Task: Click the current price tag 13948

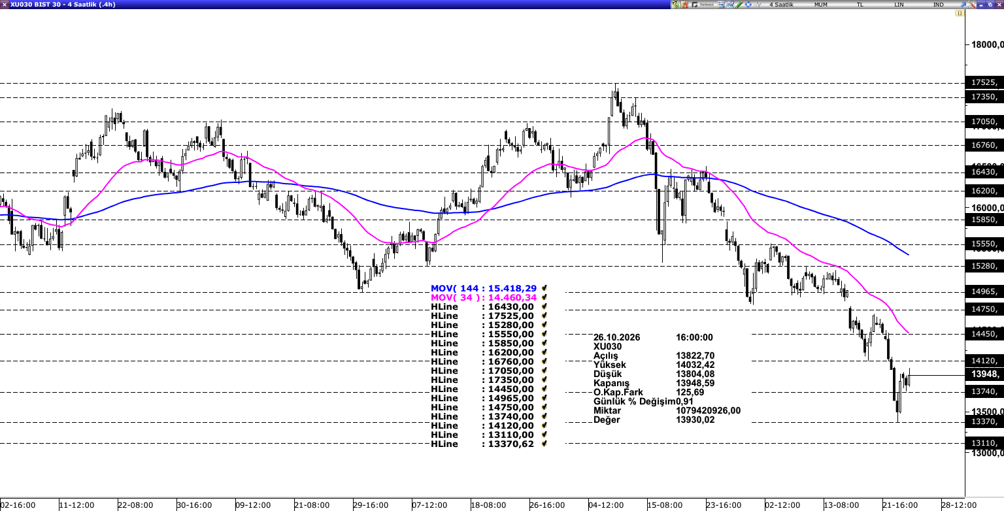Action: [984, 374]
